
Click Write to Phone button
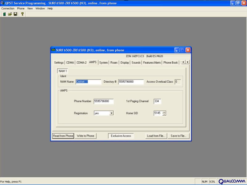coord(86,136)
